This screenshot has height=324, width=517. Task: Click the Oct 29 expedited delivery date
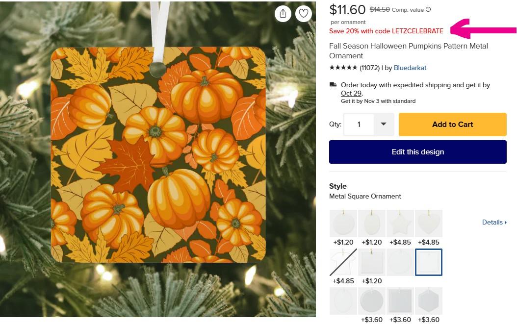[347, 93]
